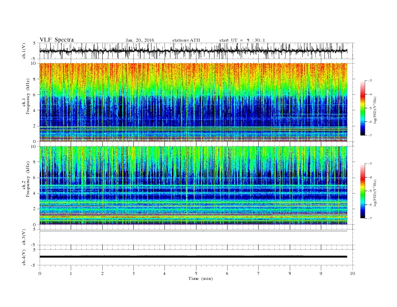The image size is (397, 307).
Task: Select the "Time (min)" axis title
Action: point(201,278)
